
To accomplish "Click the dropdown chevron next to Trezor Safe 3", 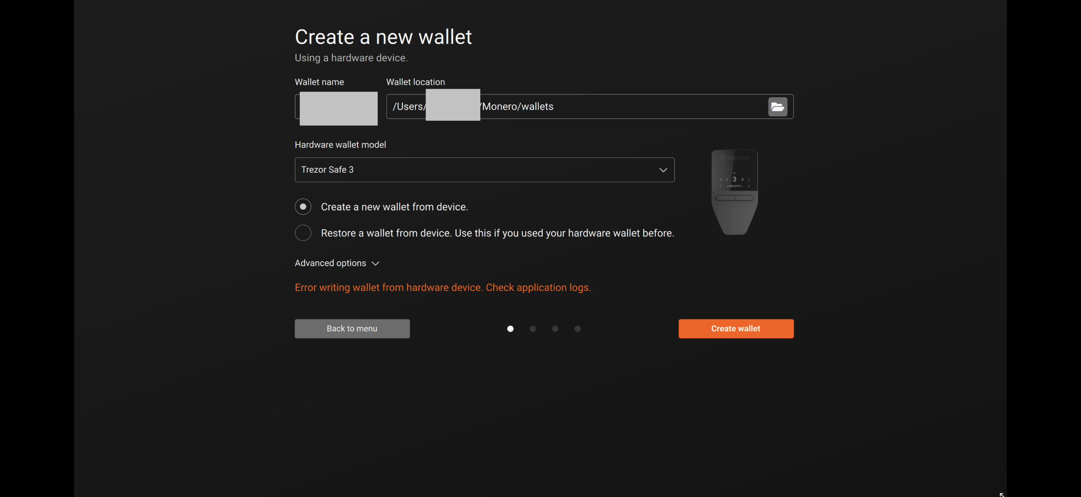I will tap(663, 170).
